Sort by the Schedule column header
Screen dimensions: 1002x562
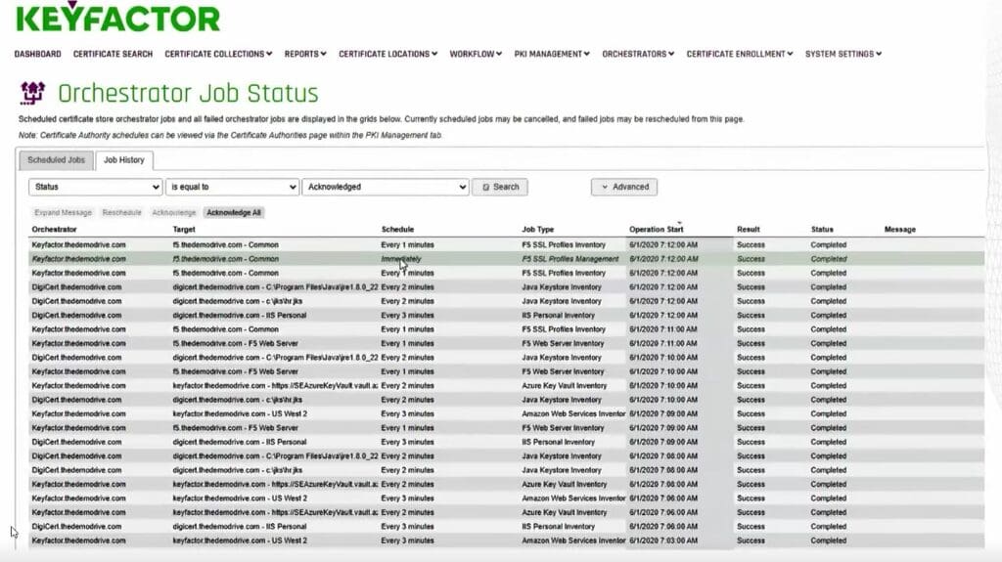tap(397, 230)
